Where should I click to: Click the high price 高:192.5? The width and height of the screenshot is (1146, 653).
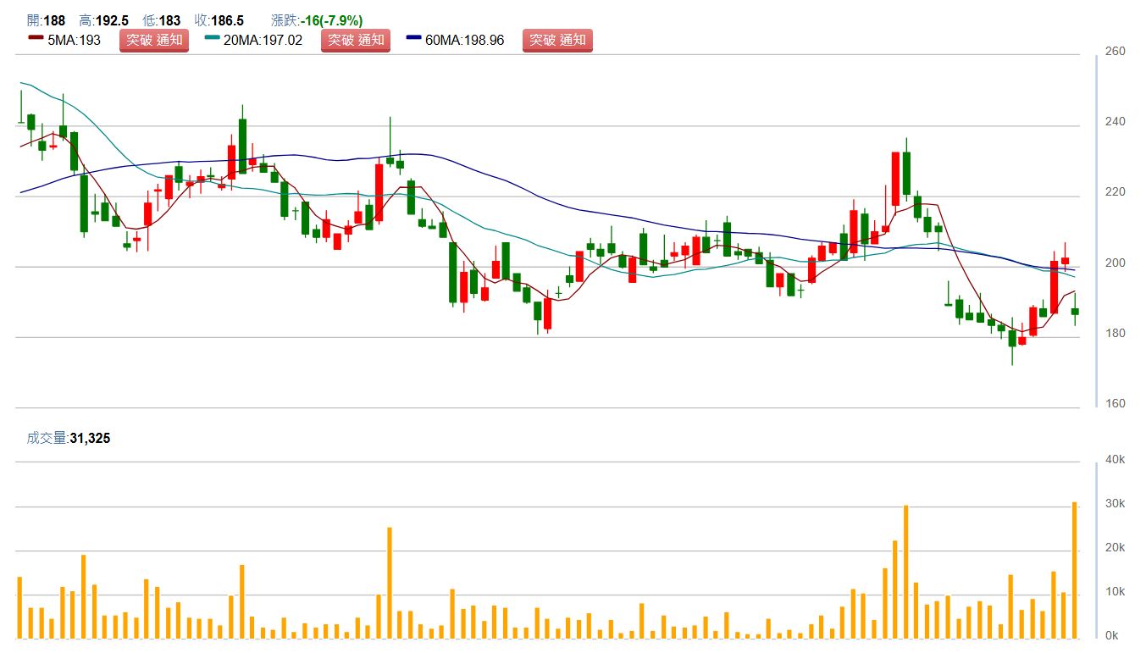point(103,20)
